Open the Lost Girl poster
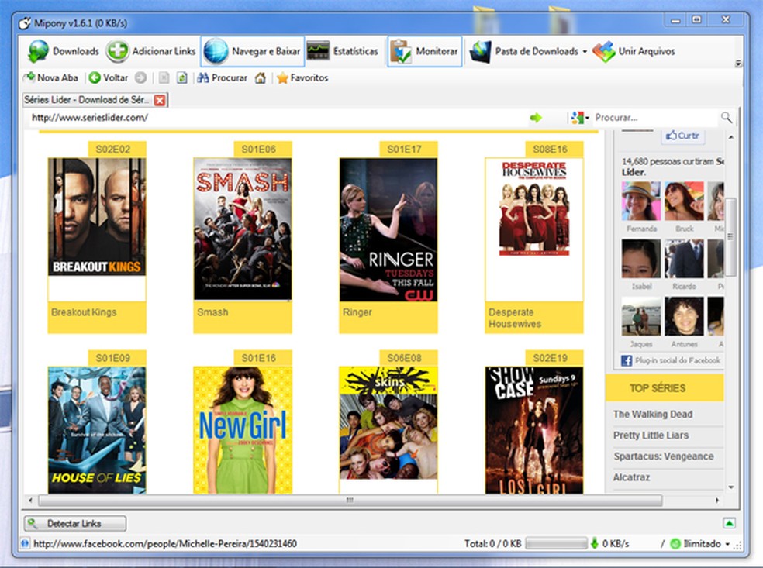The width and height of the screenshot is (763, 568). 534,430
